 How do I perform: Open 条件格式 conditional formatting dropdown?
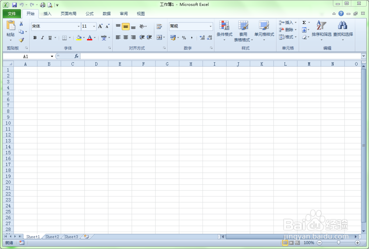point(224,31)
